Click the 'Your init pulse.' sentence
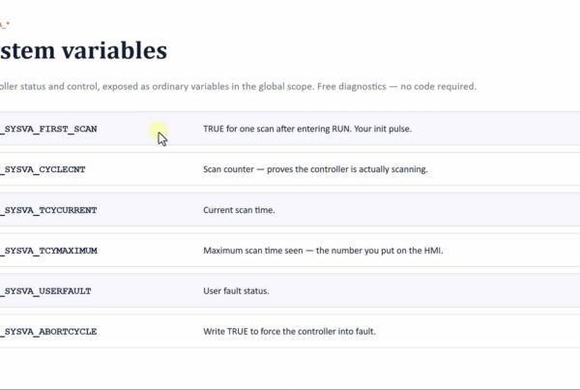The image size is (580, 390). (x=383, y=129)
